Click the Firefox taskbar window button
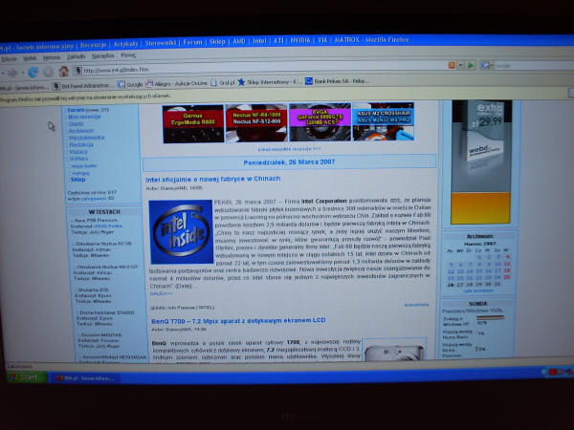Image resolution: width=574 pixels, height=430 pixels. pos(84,378)
